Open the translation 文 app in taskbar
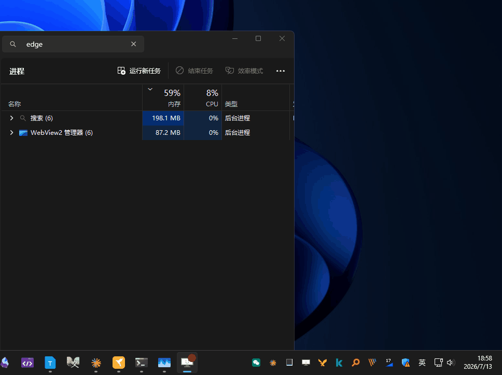The image size is (502, 375). click(x=73, y=363)
